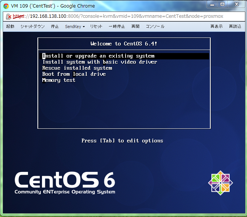247x217 pixels.
Task: Minimize the Chrome window
Action: (212, 5)
